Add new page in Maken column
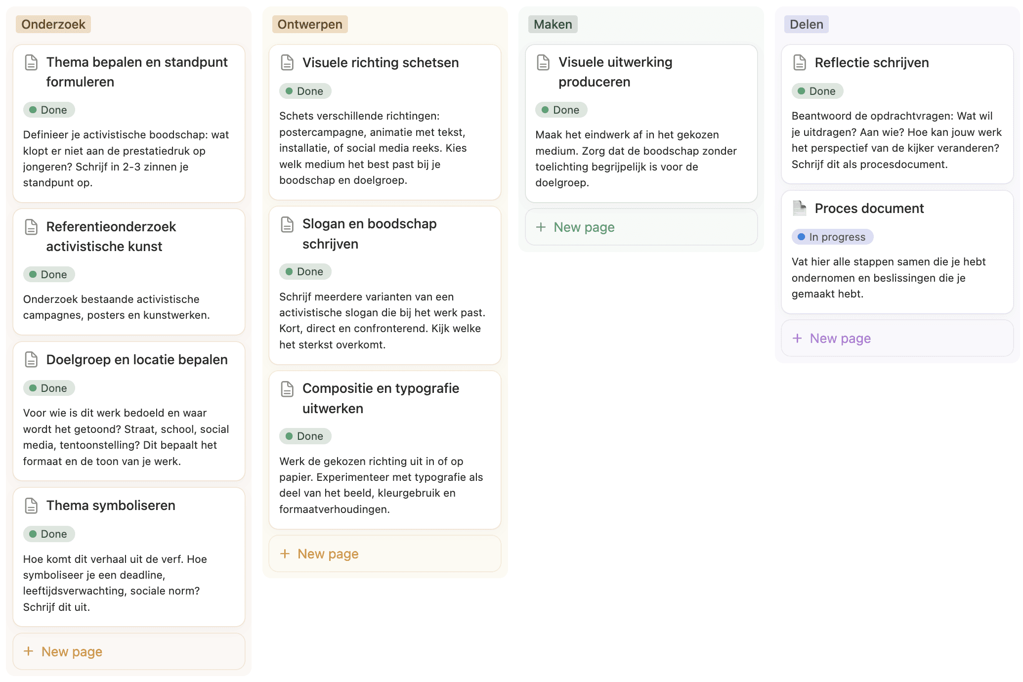Screen dimensions: 1023x682 584,227
